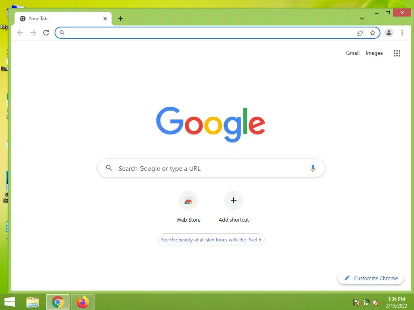Minimize the Chrome window
Viewport: 414px width, 310px height.
click(x=377, y=13)
